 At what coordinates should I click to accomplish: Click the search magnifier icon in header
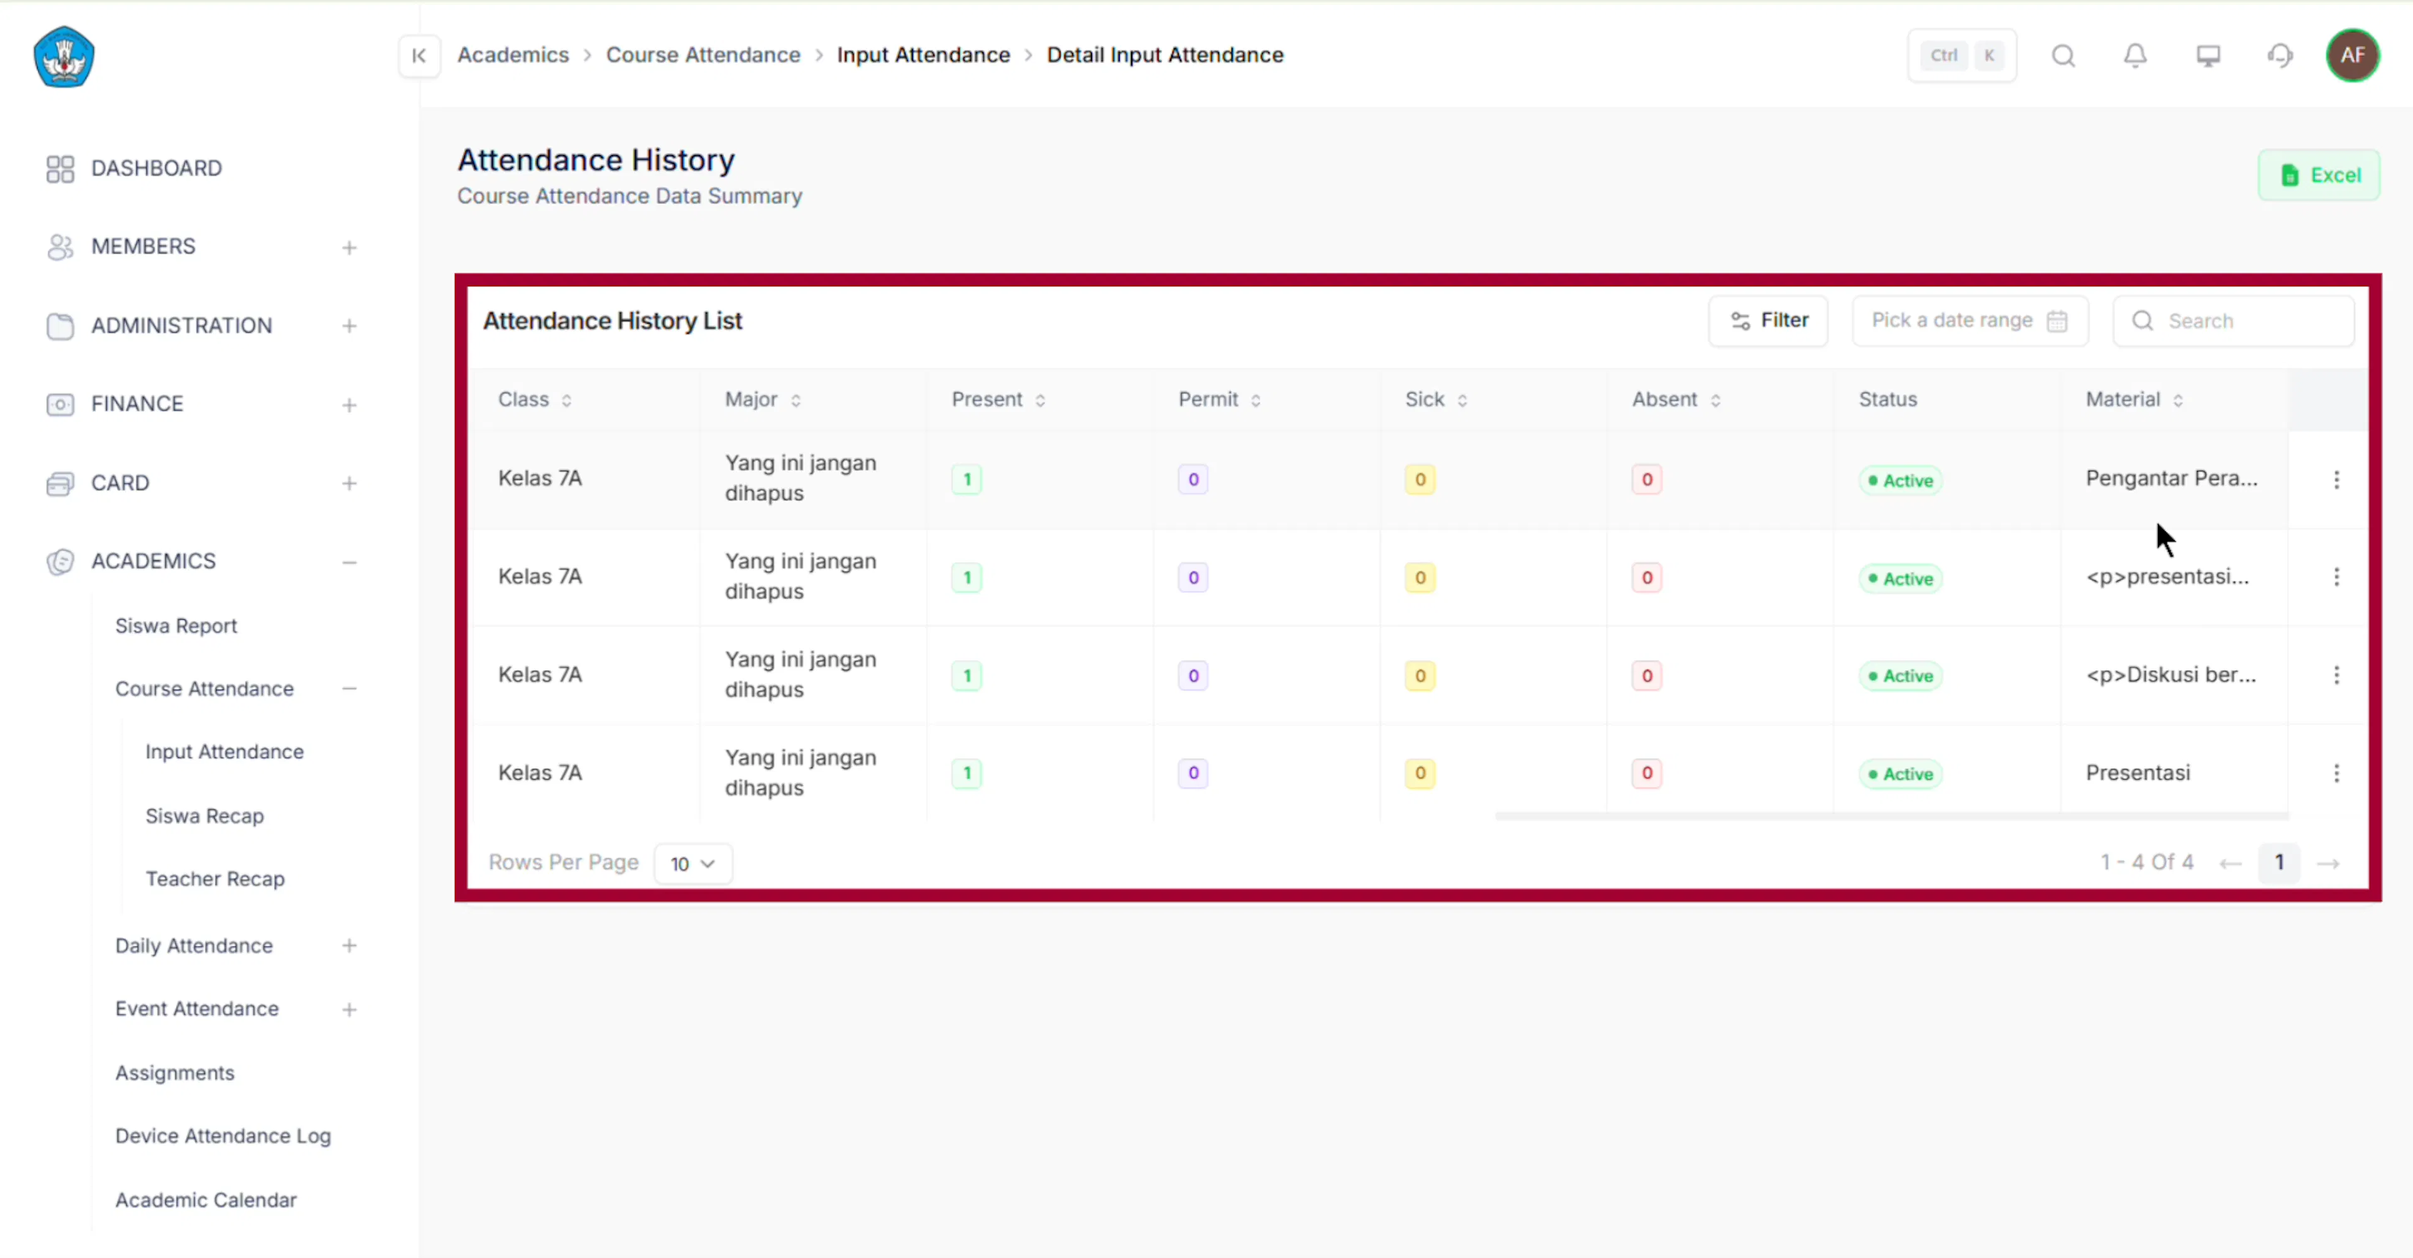point(2062,56)
